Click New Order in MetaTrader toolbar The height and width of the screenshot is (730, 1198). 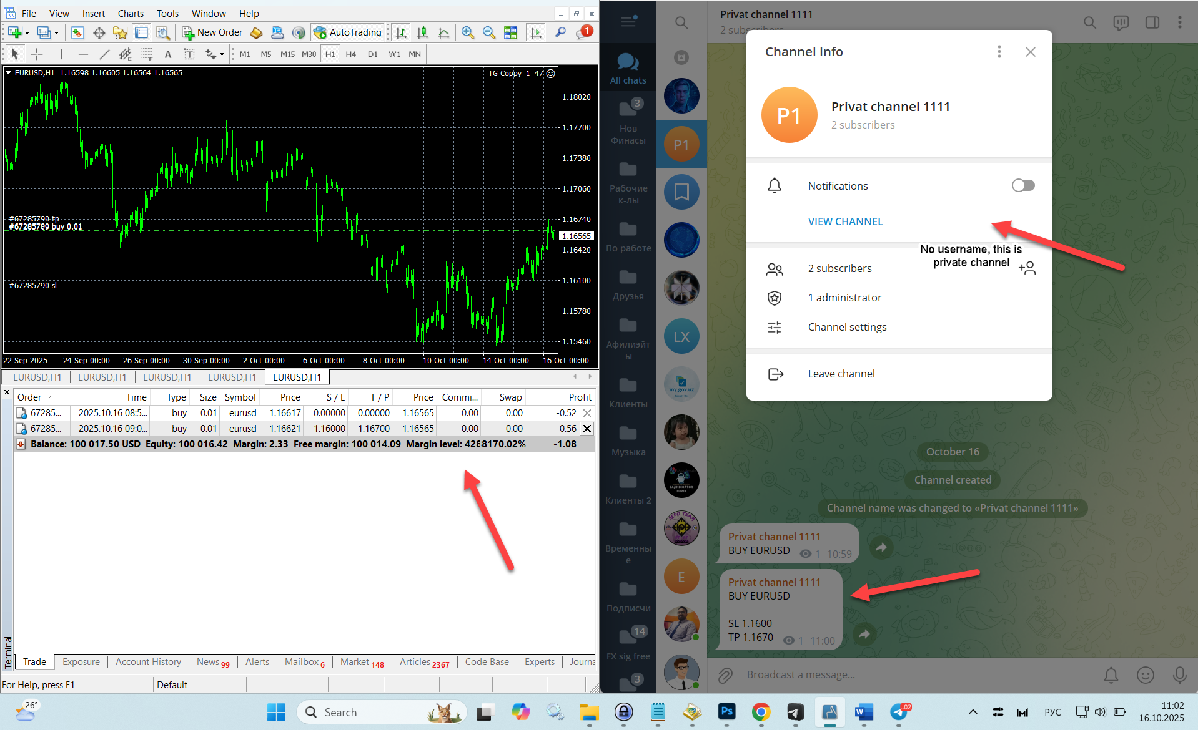pos(212,32)
